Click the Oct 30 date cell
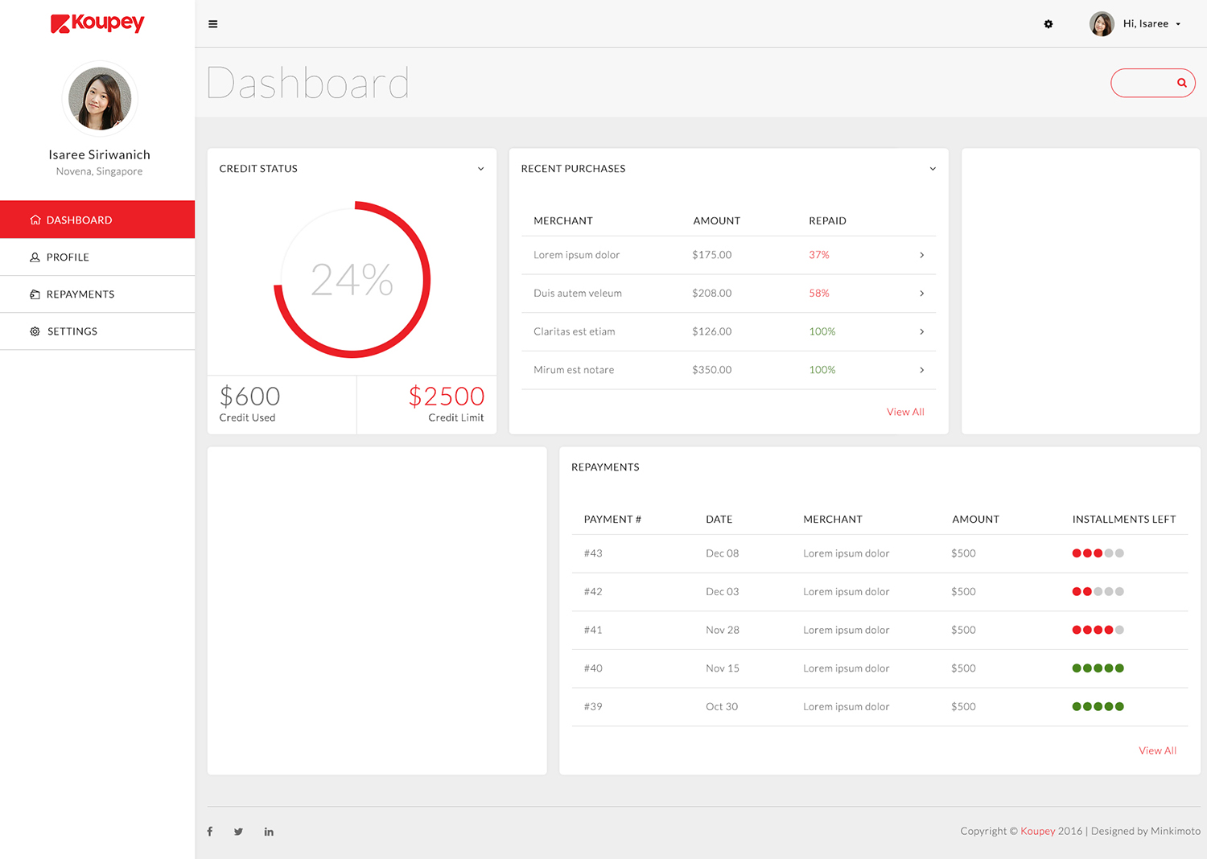Screen dimensions: 1207x859 [722, 707]
